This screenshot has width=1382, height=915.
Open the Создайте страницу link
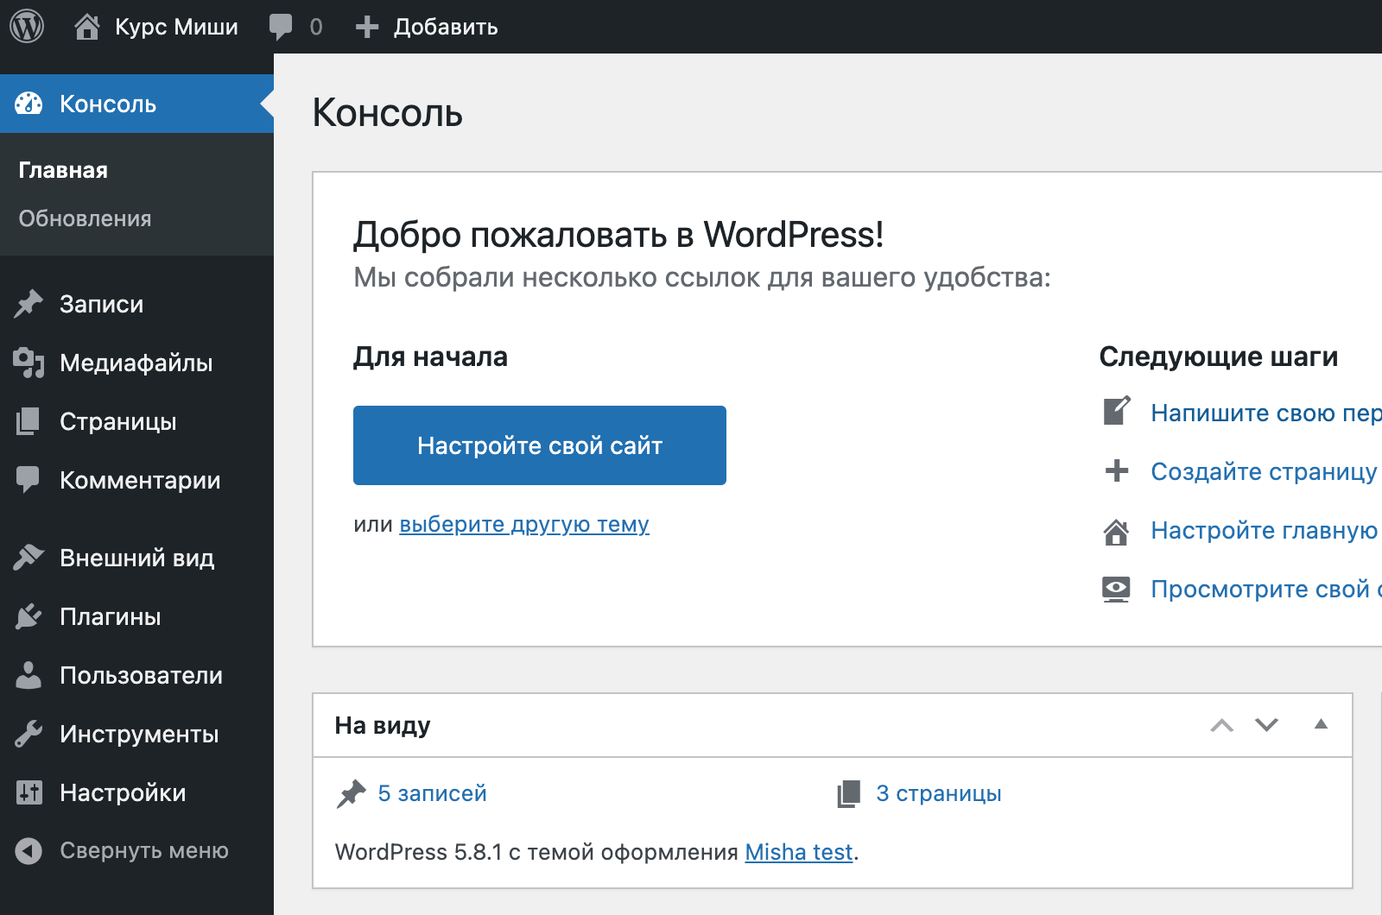click(x=1264, y=471)
